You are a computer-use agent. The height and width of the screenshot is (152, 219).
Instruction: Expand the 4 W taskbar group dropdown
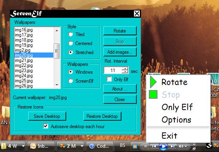[23, 146]
